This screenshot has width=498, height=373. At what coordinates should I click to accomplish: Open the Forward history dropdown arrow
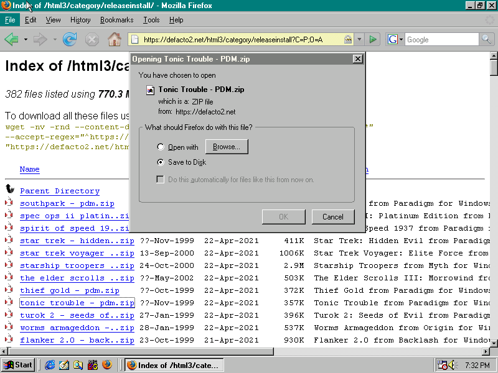coord(55,40)
